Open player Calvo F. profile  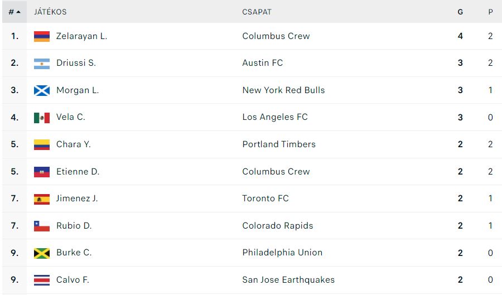click(x=73, y=280)
